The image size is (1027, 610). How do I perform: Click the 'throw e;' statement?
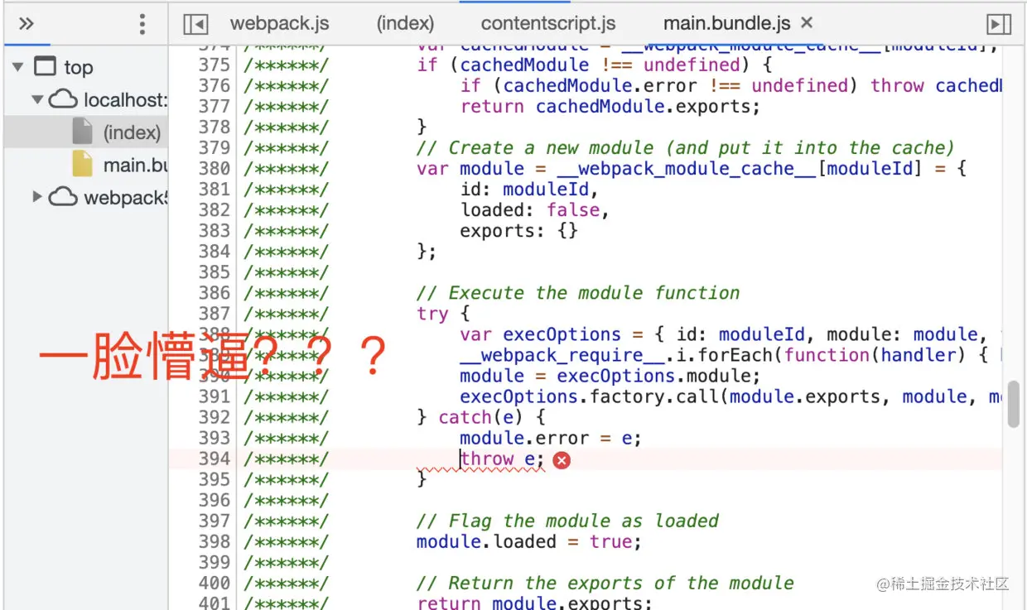point(503,459)
